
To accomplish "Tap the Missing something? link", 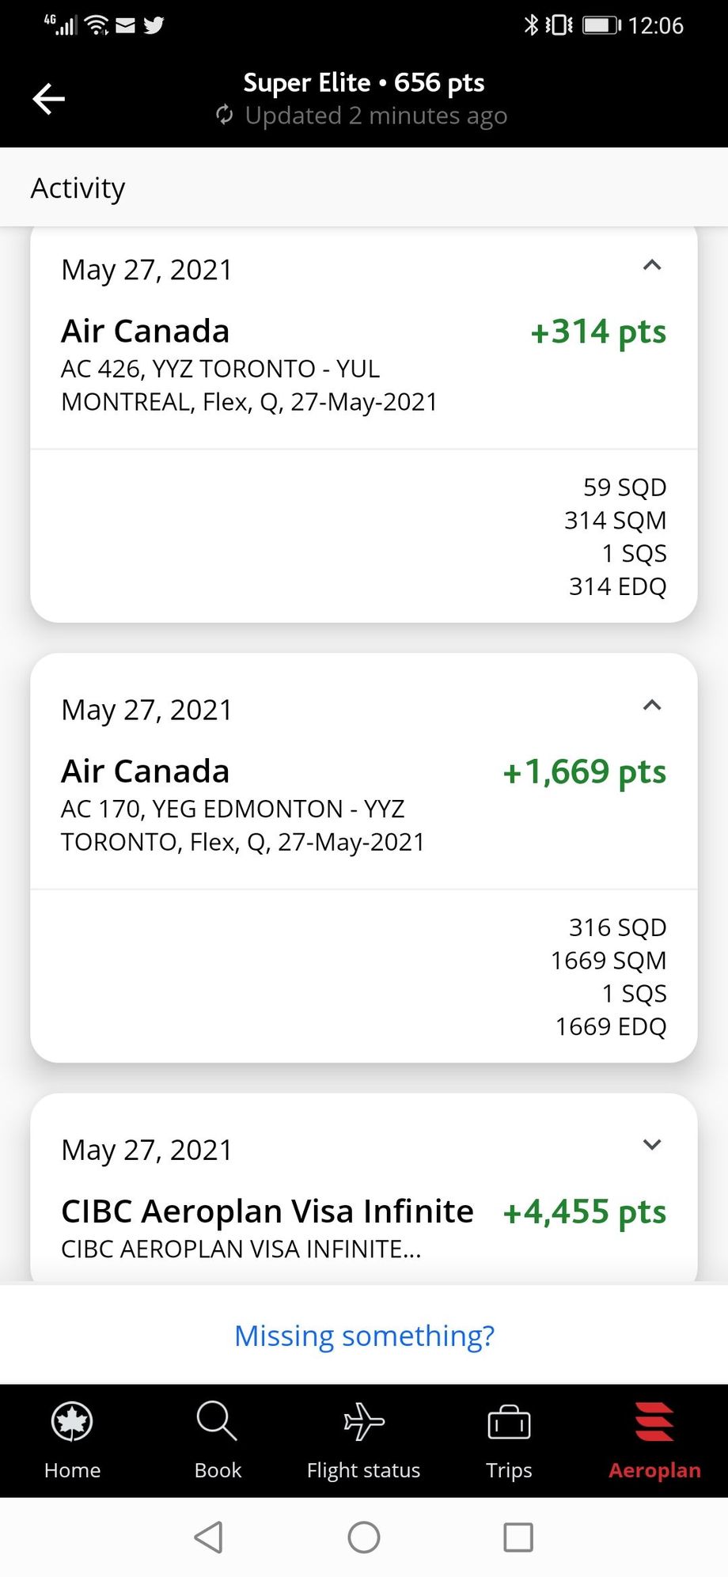I will point(364,1336).
